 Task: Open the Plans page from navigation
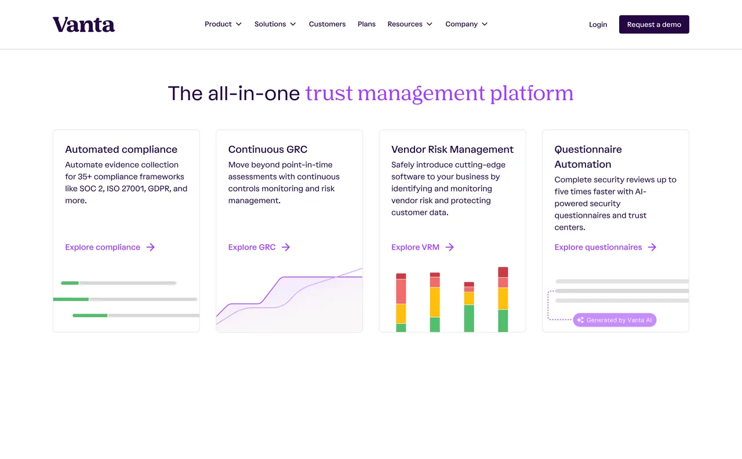coord(366,24)
